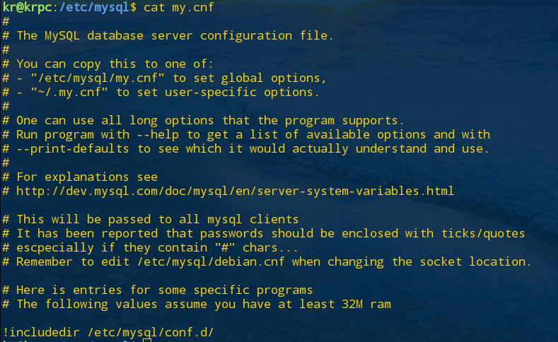558x342 pixels.
Task: Click the dev.mysql.com server-system-variables URL
Action: click(x=235, y=191)
